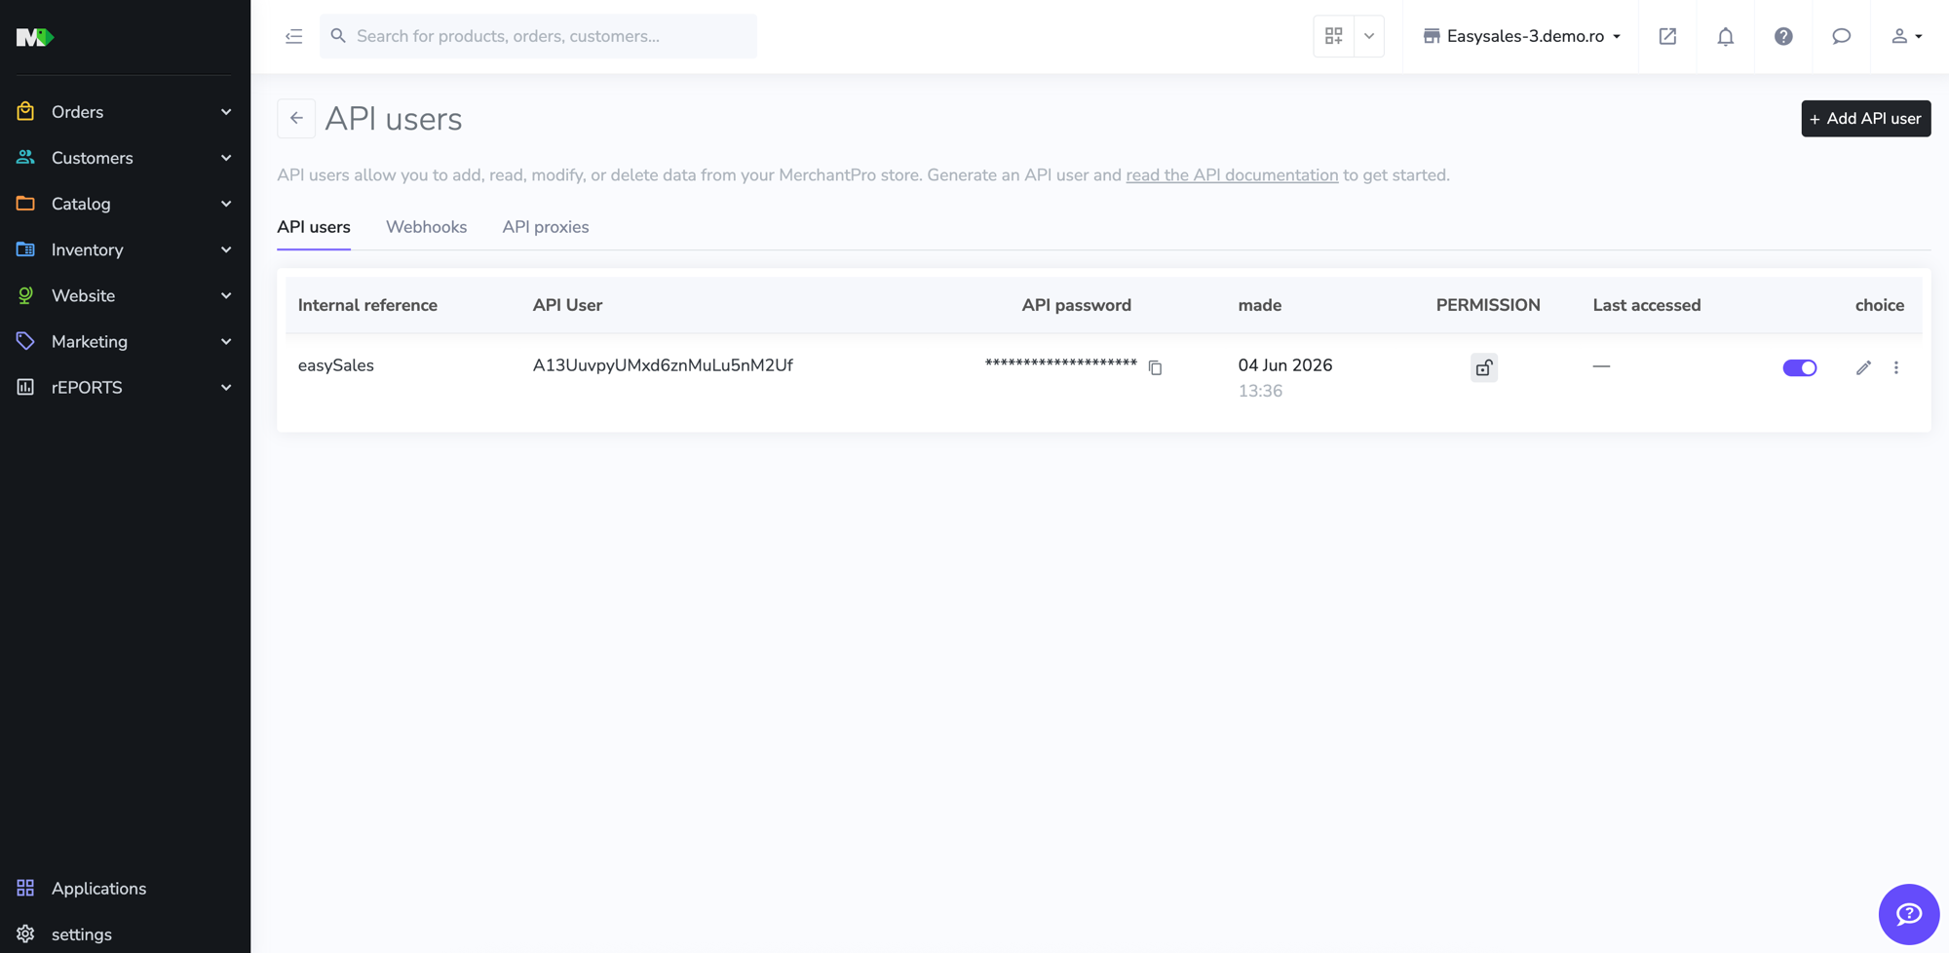Click the Applications grid icon
The width and height of the screenshot is (1949, 953).
(x=25, y=888)
